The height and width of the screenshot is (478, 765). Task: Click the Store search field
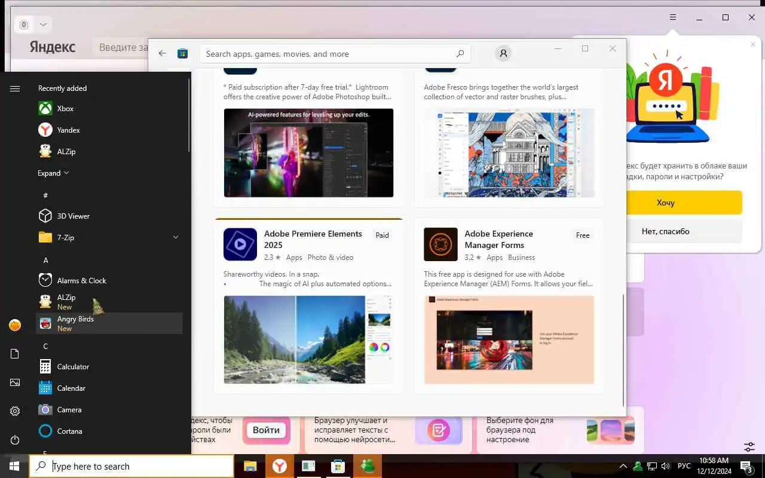click(x=335, y=54)
